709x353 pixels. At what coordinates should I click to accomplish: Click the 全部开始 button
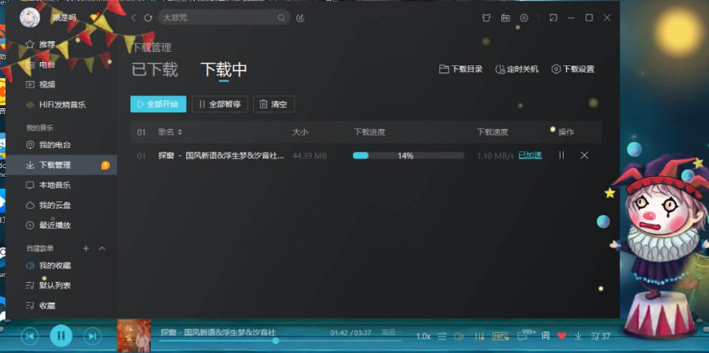158,104
